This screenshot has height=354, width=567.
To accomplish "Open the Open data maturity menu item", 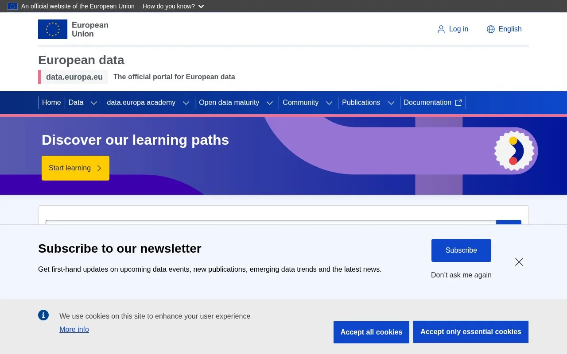I will coord(229,103).
